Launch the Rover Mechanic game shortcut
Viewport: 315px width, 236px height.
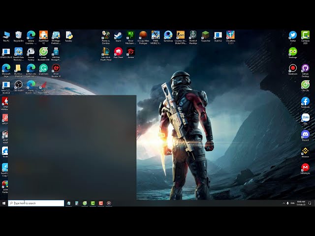[130, 37]
